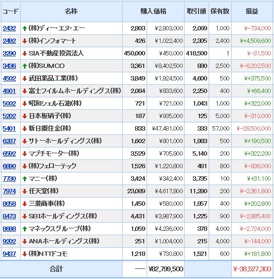
Task: Open stock code link 3436
Action: click(9, 66)
